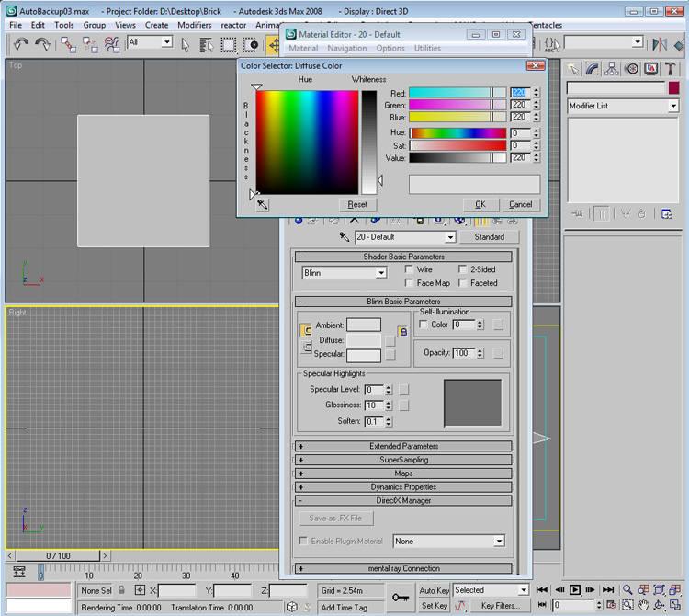Click the Reset button in Color Selector
Image resolution: width=689 pixels, height=616 pixels.
(x=357, y=205)
